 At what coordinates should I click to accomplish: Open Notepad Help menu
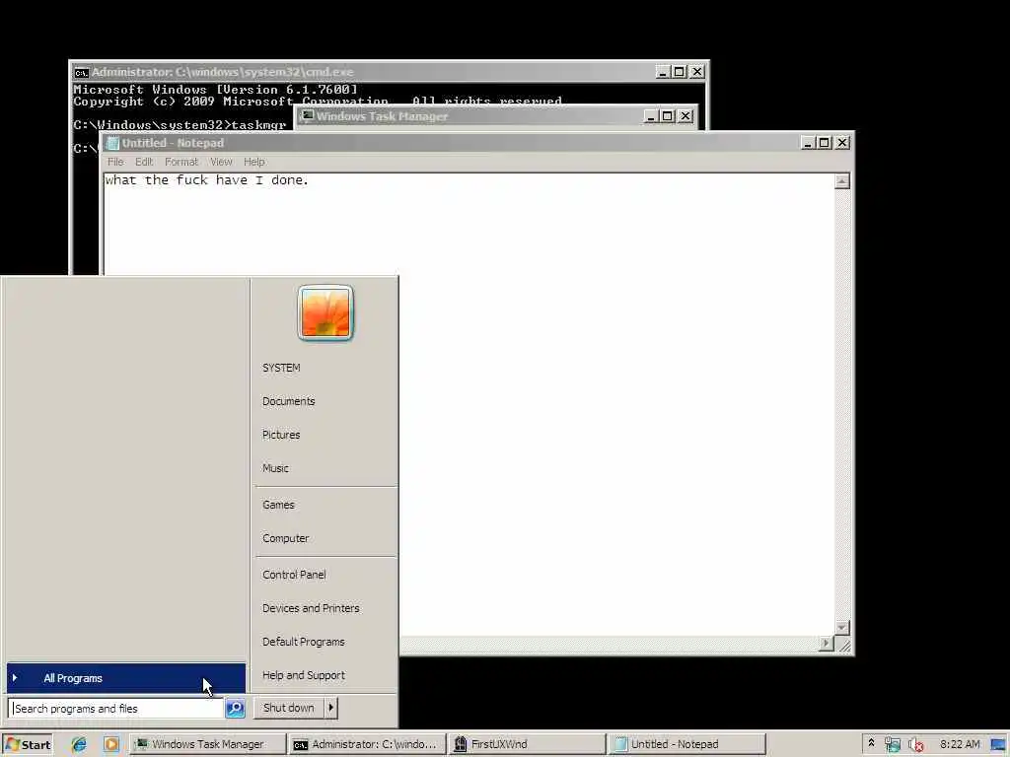(x=253, y=162)
